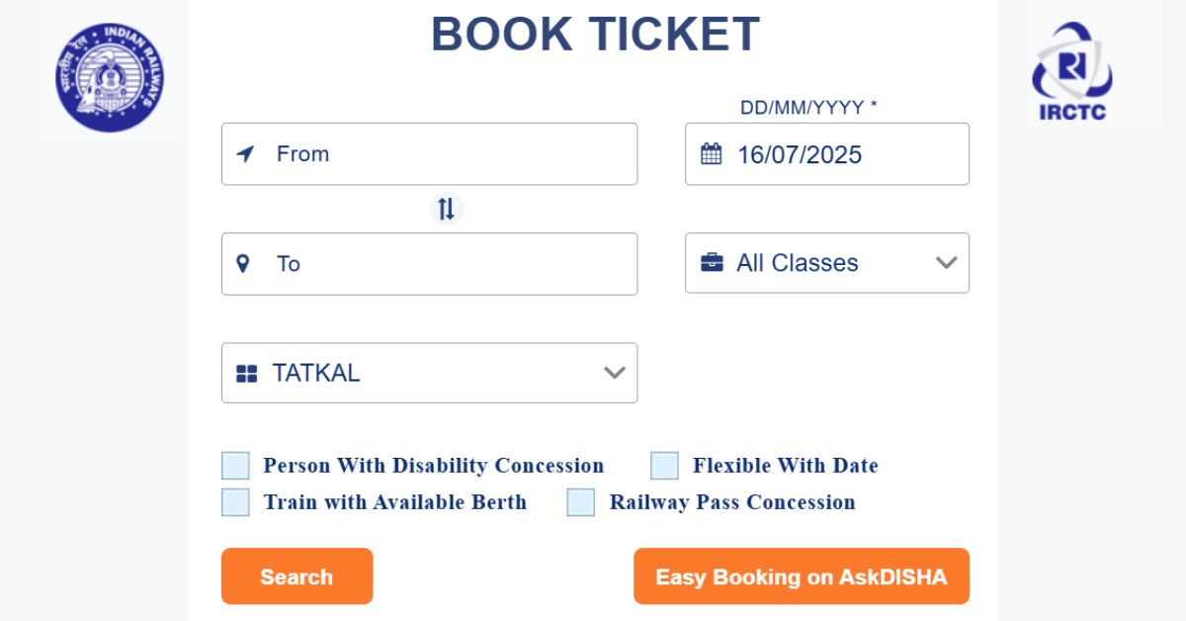
Task: Check Train with Available Berth option
Action: [x=235, y=502]
